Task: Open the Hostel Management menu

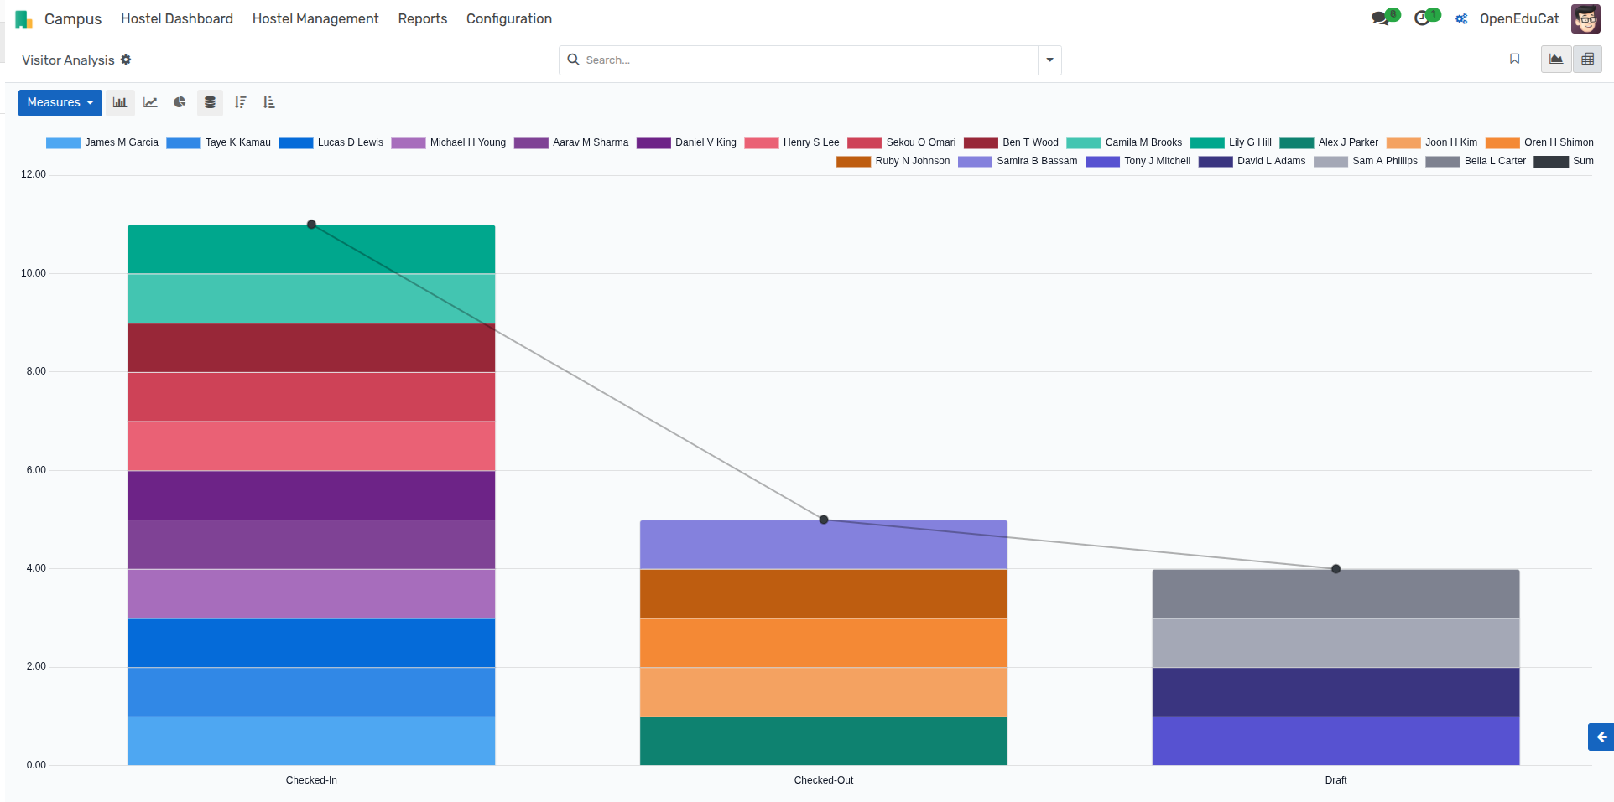Action: [315, 18]
